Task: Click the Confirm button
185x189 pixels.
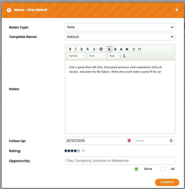Action: coord(167,182)
